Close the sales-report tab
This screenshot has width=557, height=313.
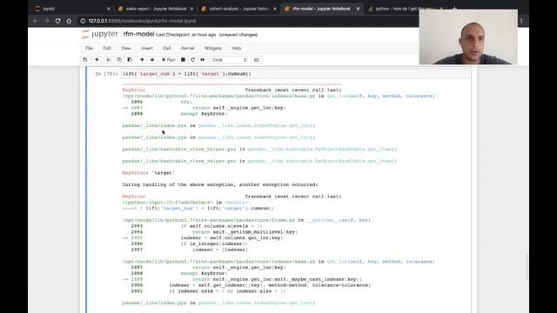pyautogui.click(x=191, y=9)
